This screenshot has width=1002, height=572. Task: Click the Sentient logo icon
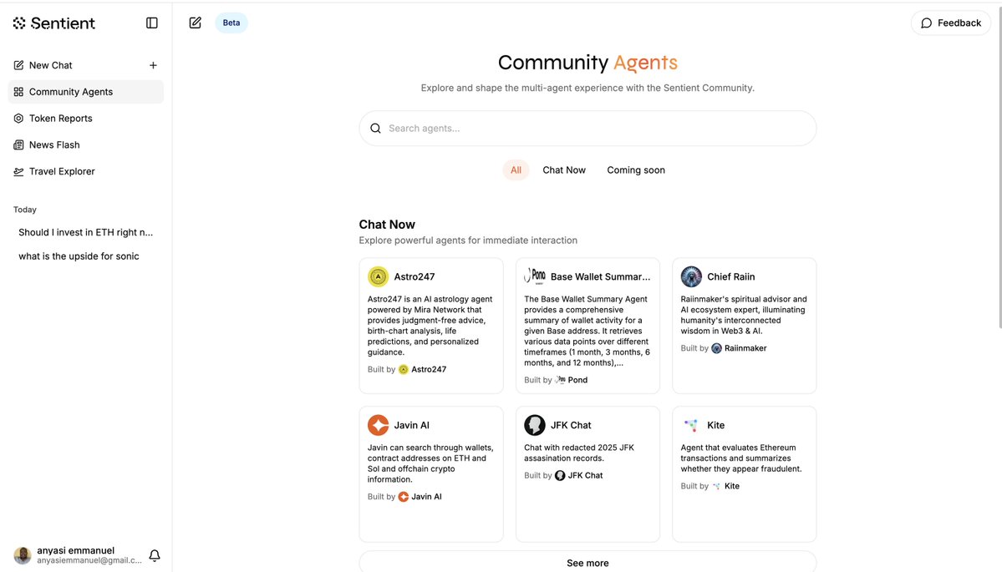click(19, 23)
